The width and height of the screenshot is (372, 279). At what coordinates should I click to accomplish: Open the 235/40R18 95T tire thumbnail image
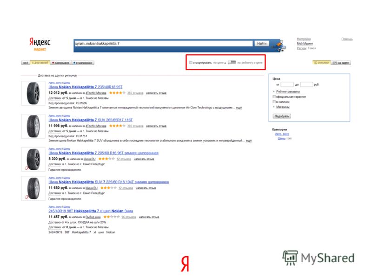pos(33,93)
